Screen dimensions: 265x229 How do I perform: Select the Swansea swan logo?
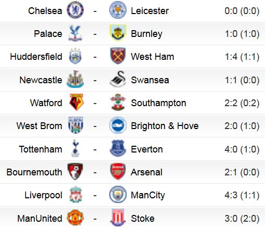coord(118,79)
